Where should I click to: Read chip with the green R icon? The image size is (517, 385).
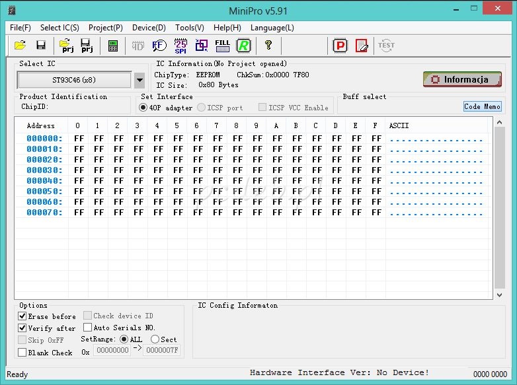(x=244, y=46)
